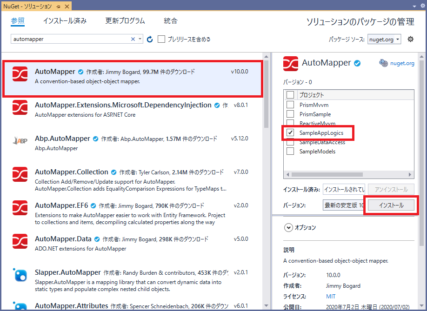
Task: Click project list horizontal scrollbar thumb
Action: pyautogui.click(x=327, y=174)
